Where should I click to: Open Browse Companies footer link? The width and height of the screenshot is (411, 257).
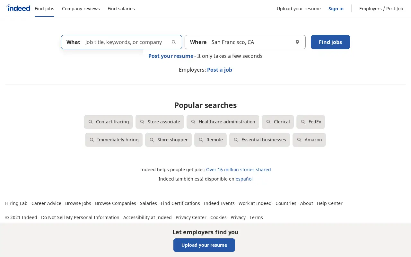click(x=116, y=203)
